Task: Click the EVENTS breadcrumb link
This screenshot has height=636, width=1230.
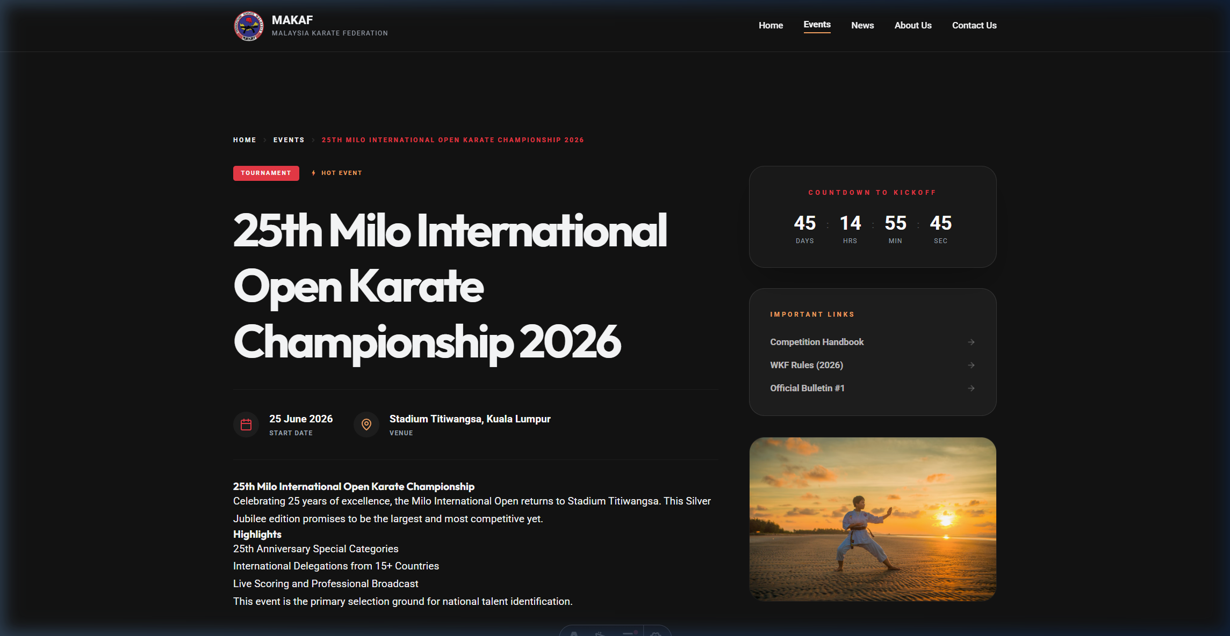Action: [289, 140]
